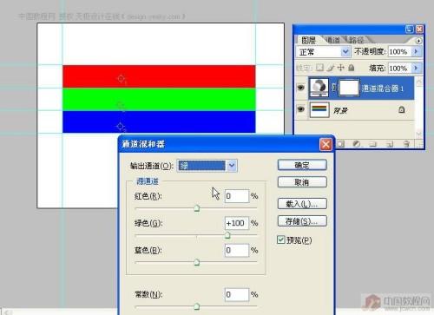Hide the 背景 layer

point(301,109)
